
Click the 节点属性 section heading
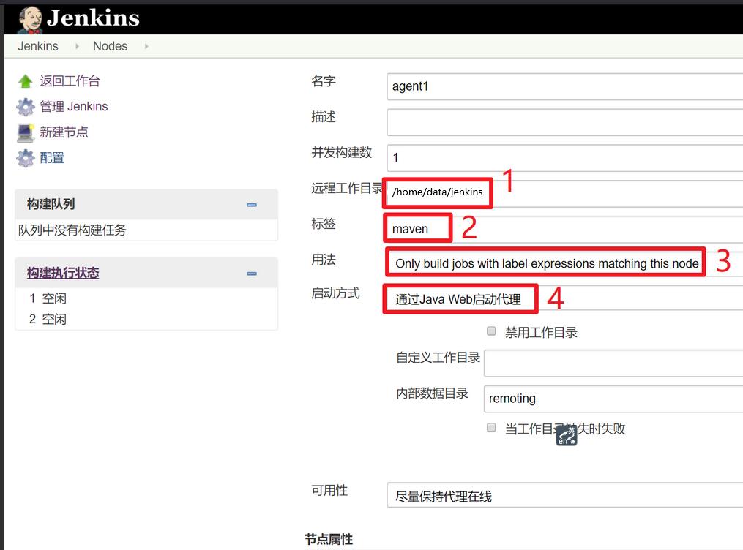329,539
